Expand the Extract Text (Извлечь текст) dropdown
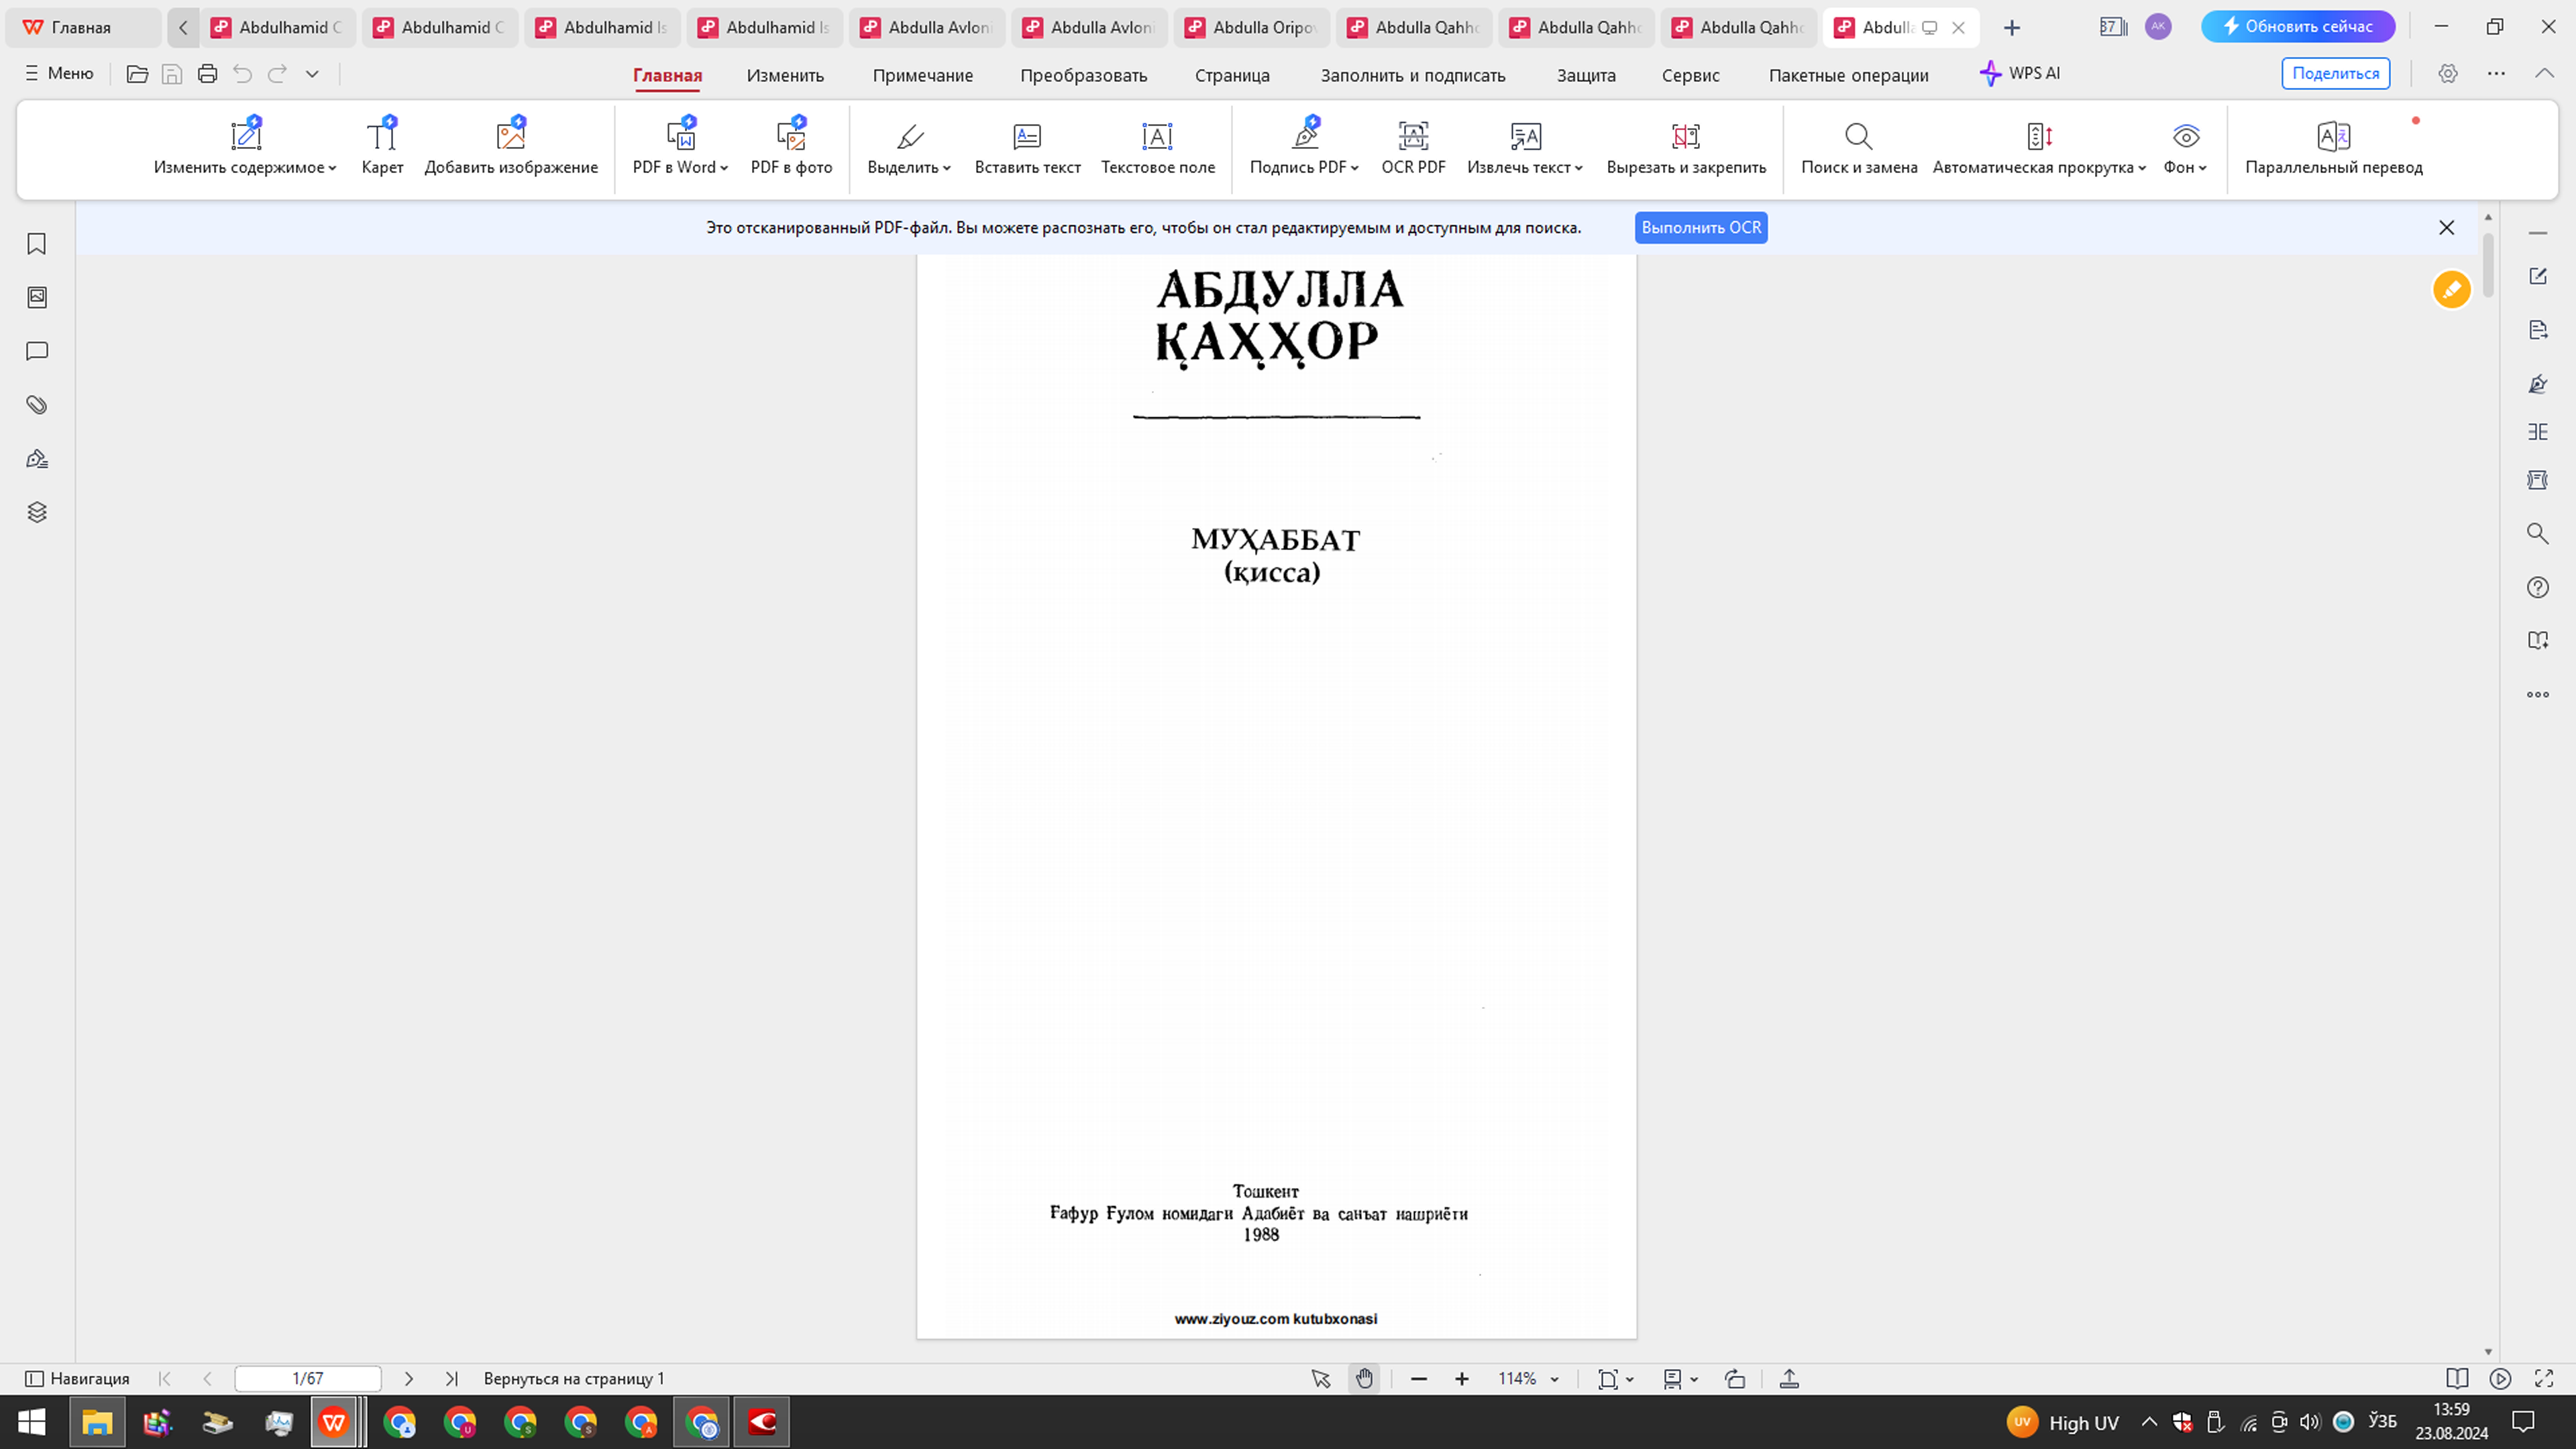Screen dimensions: 2576x1449 pos(1578,168)
